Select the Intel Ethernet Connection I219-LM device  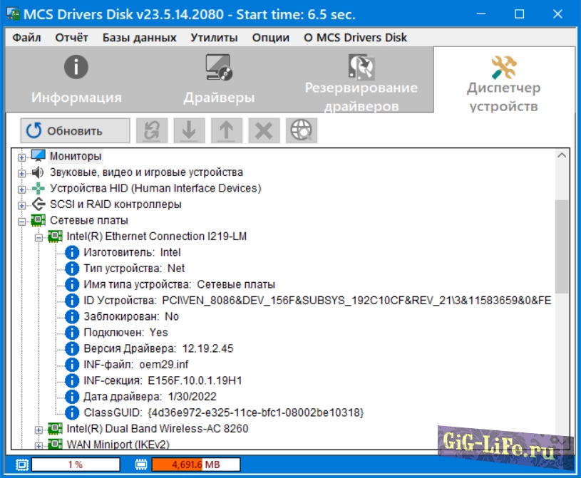tap(156, 237)
